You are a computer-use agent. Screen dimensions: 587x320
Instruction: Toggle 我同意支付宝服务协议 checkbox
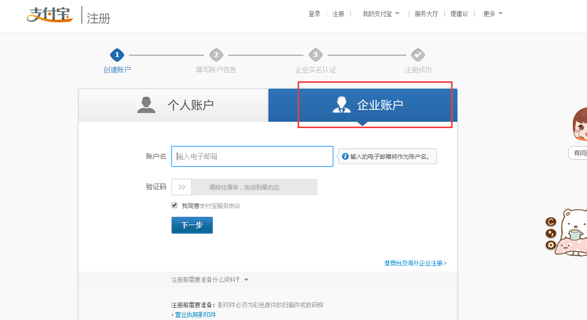coord(174,206)
